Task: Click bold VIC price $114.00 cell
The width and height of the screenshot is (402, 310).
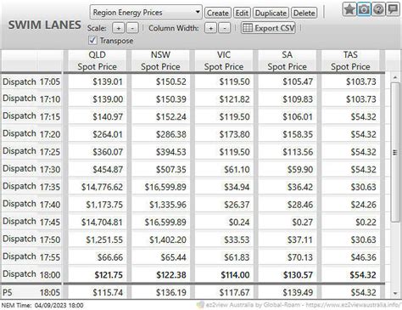Action: [224, 274]
